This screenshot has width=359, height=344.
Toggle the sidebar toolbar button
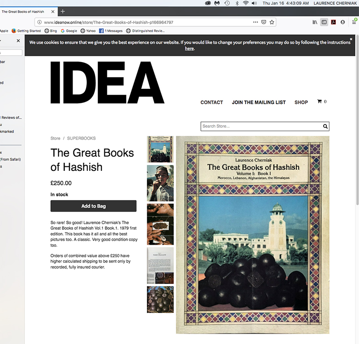324,22
